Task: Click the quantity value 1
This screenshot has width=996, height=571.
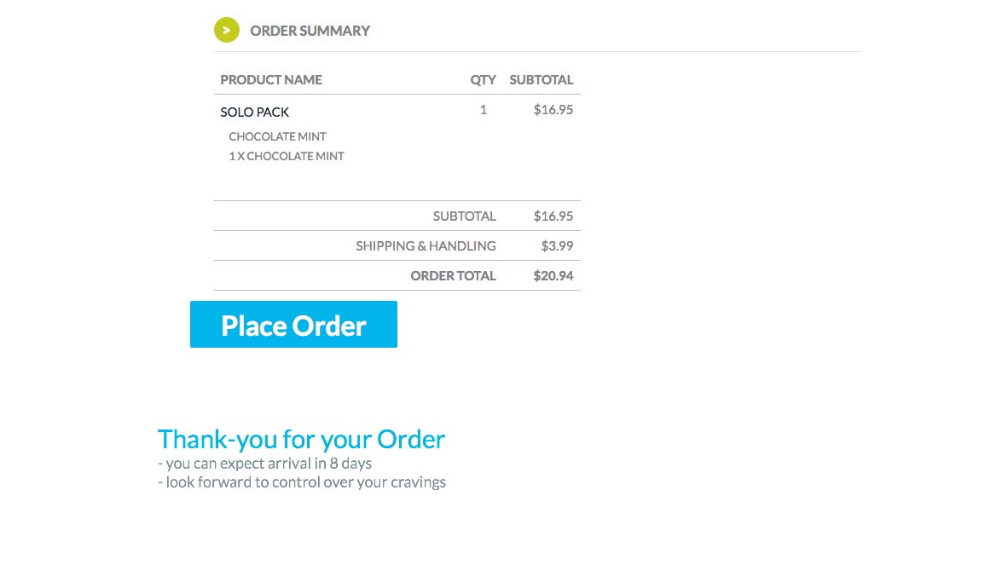Action: pyautogui.click(x=484, y=110)
